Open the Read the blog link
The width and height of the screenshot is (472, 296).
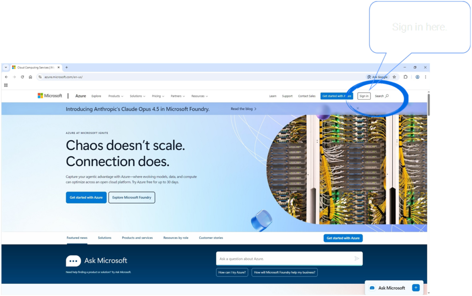(243, 109)
